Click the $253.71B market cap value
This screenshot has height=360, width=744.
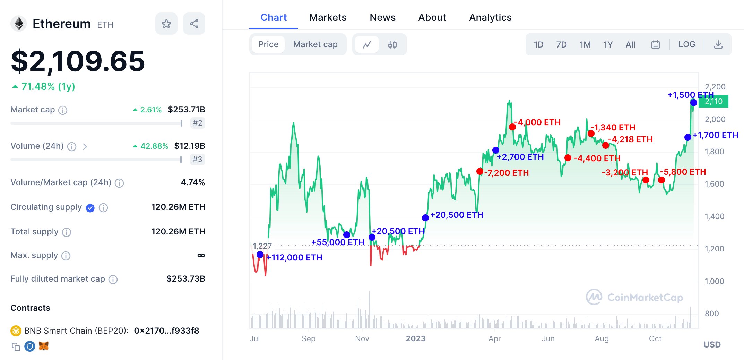pyautogui.click(x=187, y=110)
